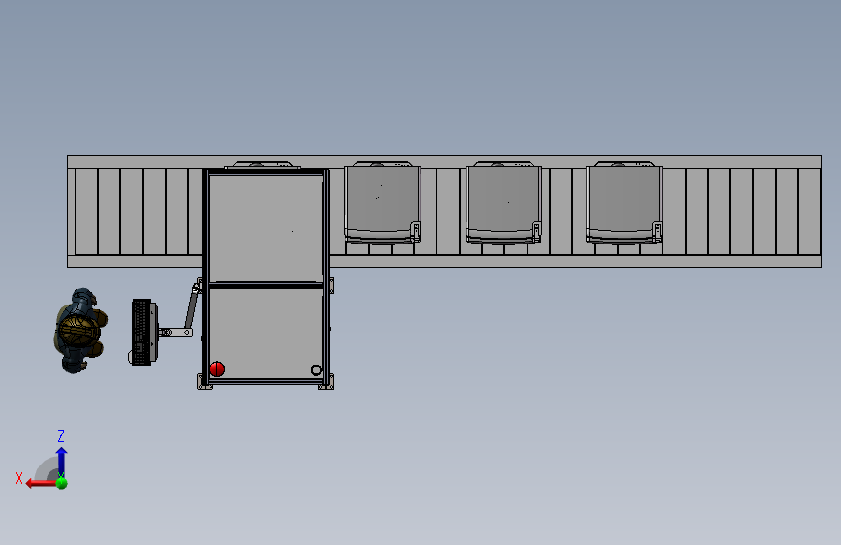
Task: Select the human operator figure
Action: (x=81, y=331)
